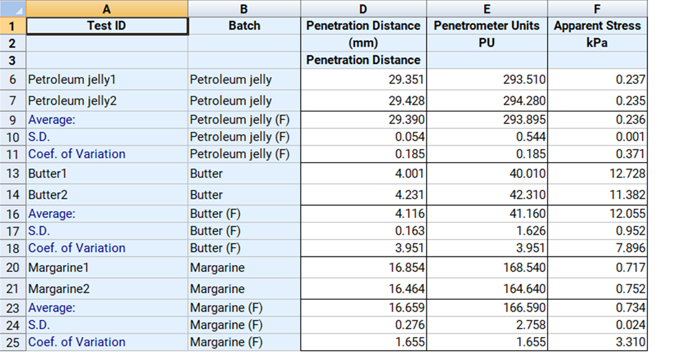
Task: Select the column A header
Action: tap(107, 9)
